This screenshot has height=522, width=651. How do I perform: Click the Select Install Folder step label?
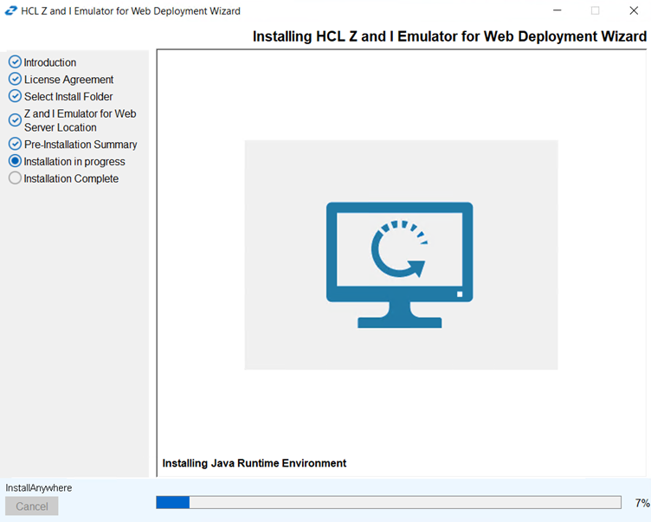pyautogui.click(x=68, y=96)
